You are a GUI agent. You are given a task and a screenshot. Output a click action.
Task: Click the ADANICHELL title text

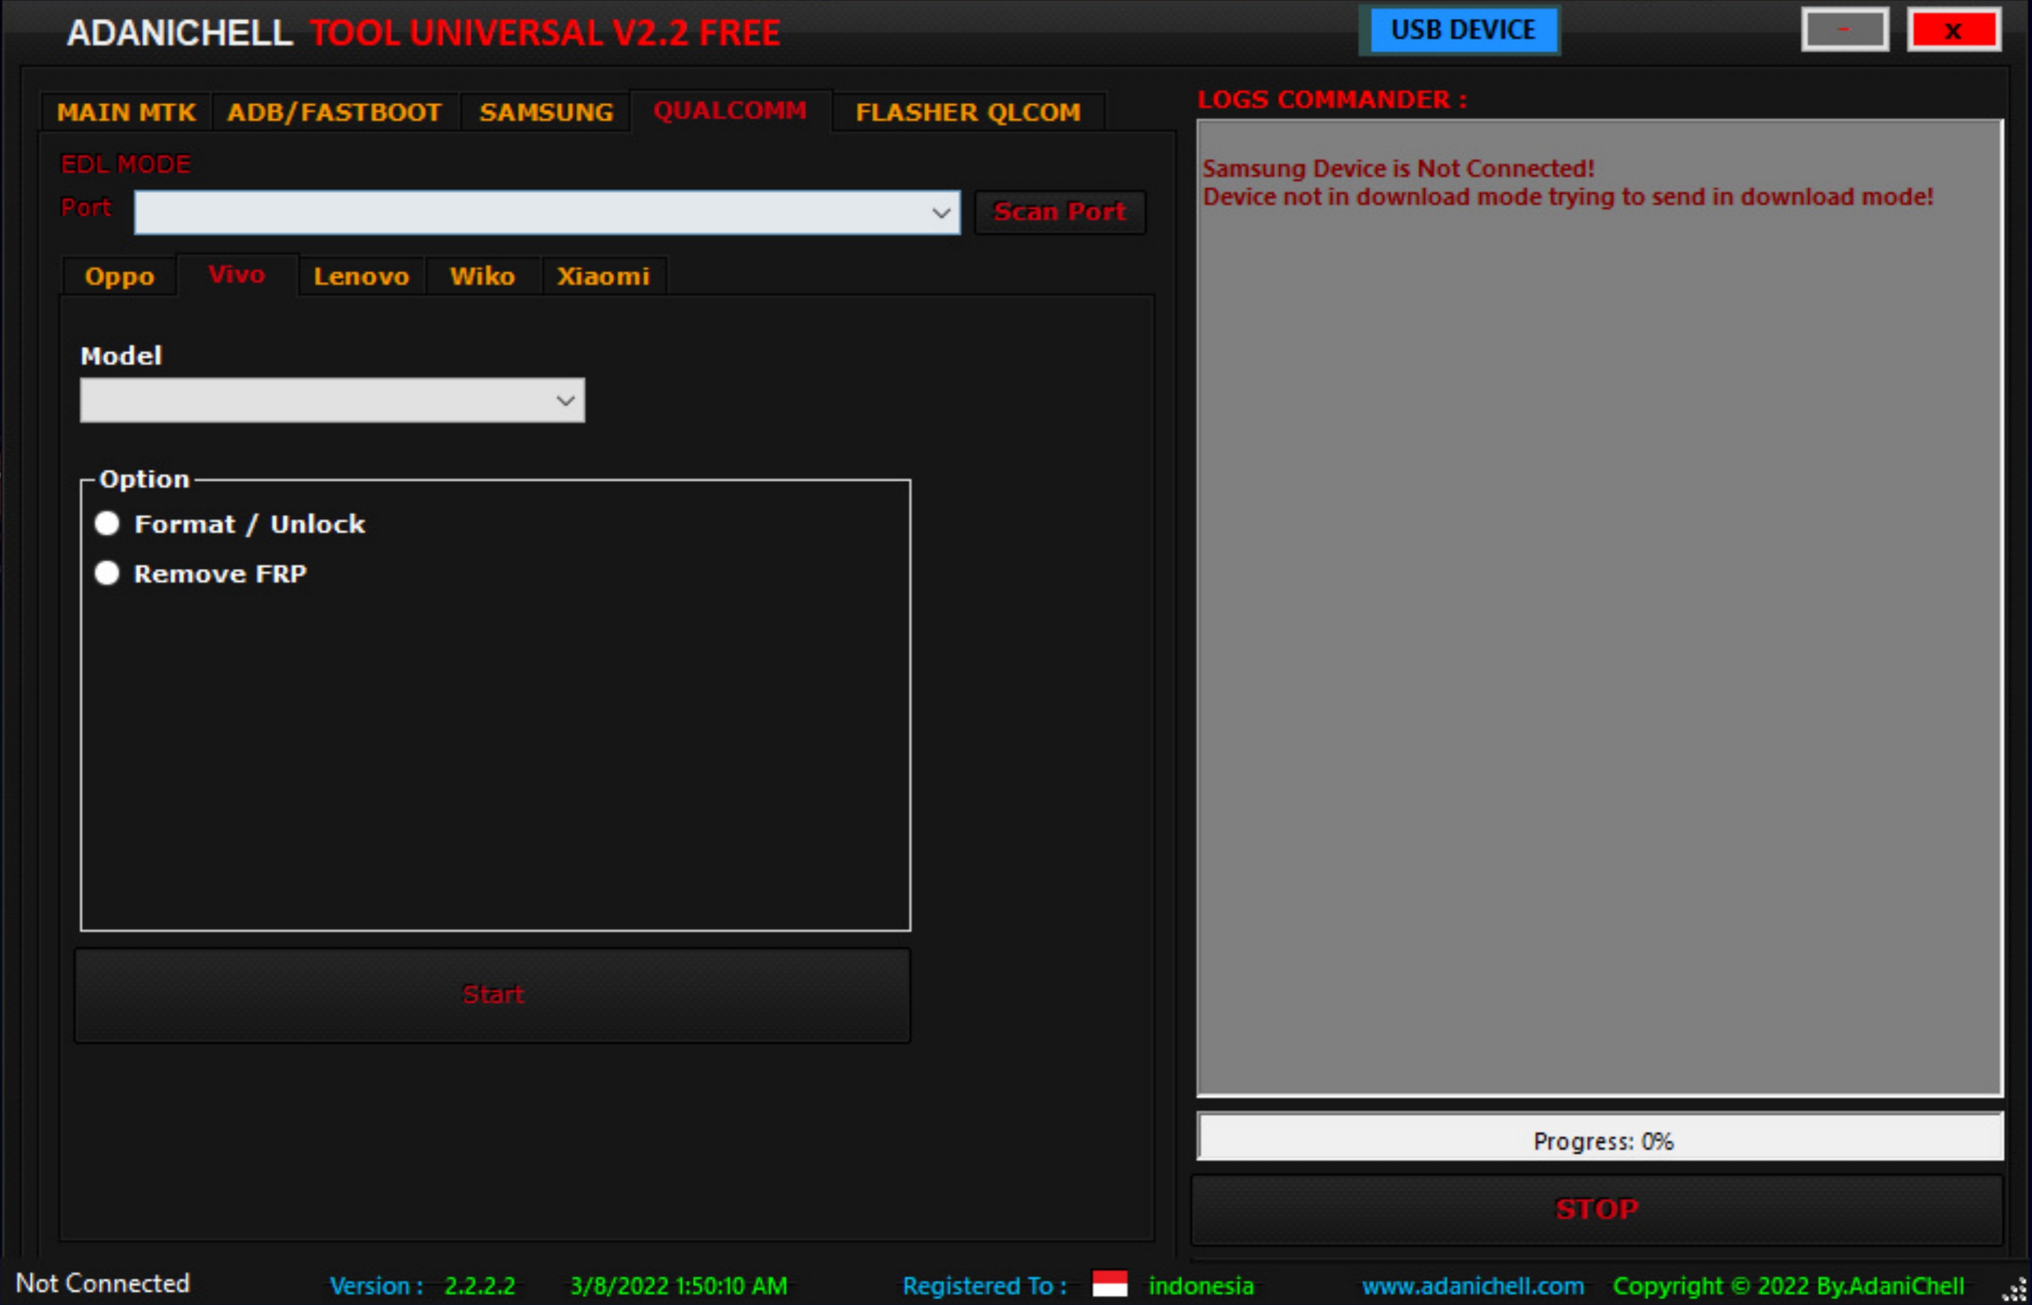click(180, 33)
